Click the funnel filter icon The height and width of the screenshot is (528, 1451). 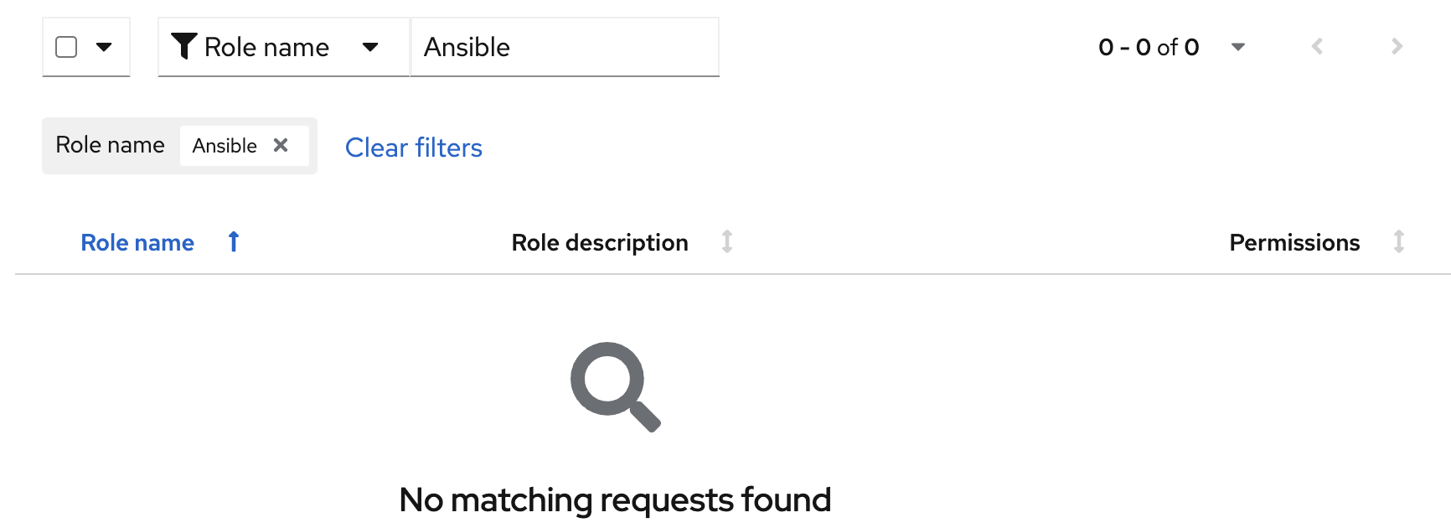183,46
